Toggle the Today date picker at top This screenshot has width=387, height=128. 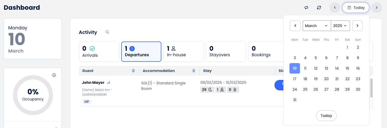(x=356, y=8)
